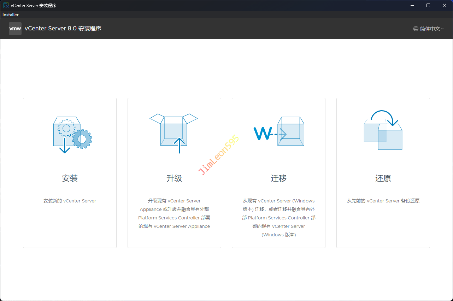Open the Installer menu
This screenshot has height=301, width=453.
click(11, 15)
